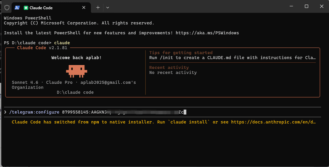This screenshot has height=167, width=329.
Task: Click 'Recent activity' heading
Action: [x=169, y=68]
